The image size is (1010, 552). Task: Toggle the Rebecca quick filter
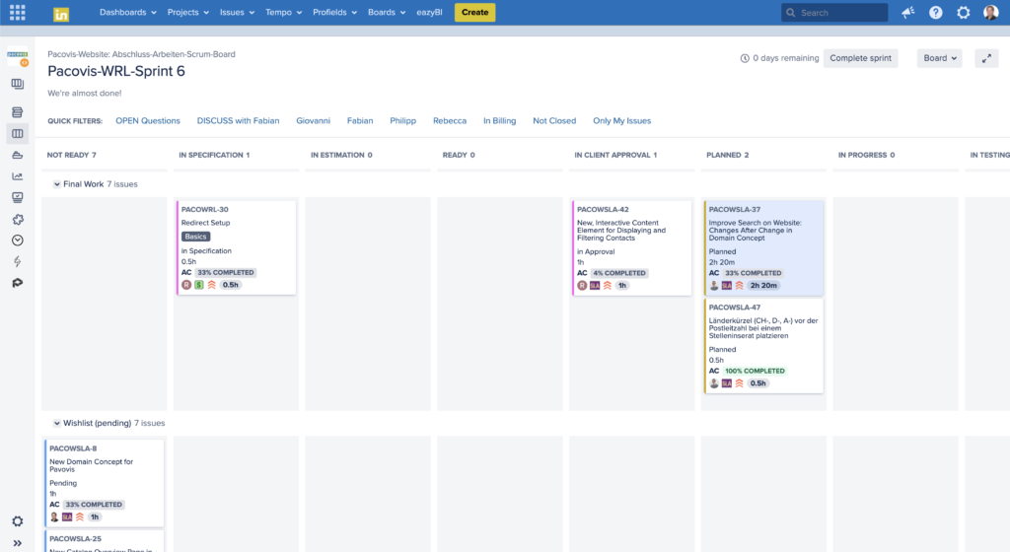[450, 120]
